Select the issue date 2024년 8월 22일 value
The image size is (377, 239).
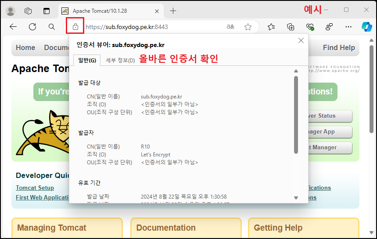tap(184, 197)
